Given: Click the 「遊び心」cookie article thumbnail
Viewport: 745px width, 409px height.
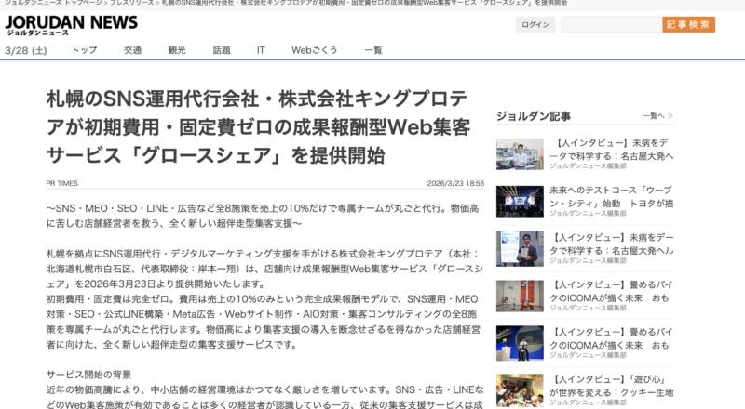Looking at the screenshot, I should pos(520,389).
